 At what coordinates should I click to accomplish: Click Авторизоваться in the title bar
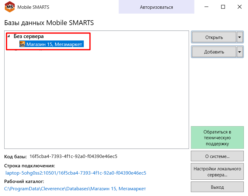coord(156,7)
